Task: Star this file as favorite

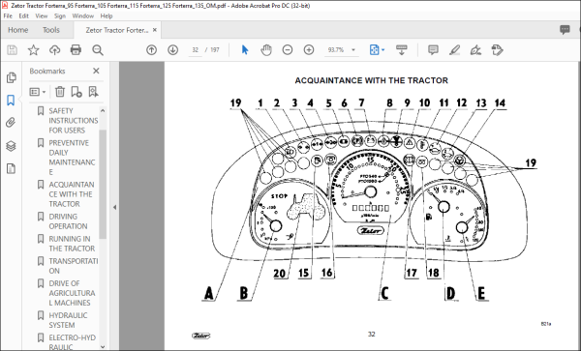Action: (33, 50)
